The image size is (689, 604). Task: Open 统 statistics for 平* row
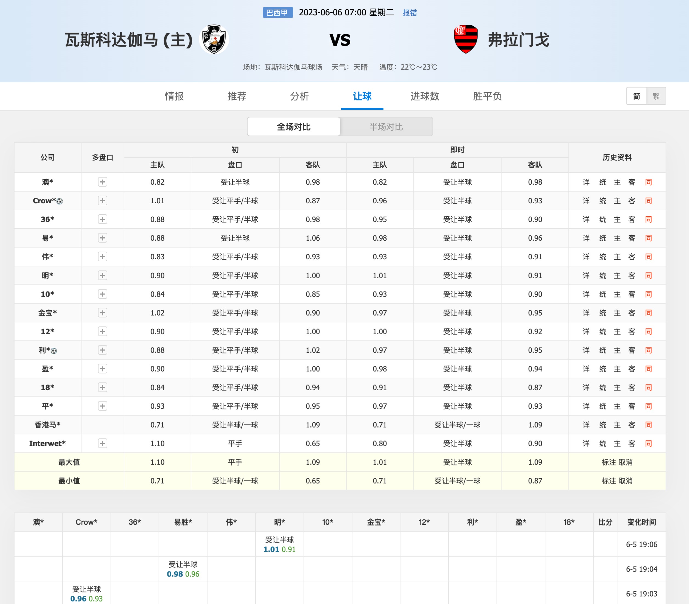pyautogui.click(x=603, y=406)
